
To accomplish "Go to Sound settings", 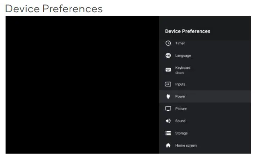I will [x=180, y=121].
